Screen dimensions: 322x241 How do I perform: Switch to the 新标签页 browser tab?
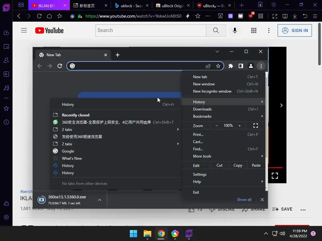point(90,6)
